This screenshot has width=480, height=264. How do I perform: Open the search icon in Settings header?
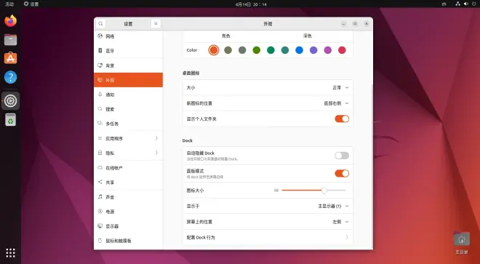pos(100,23)
